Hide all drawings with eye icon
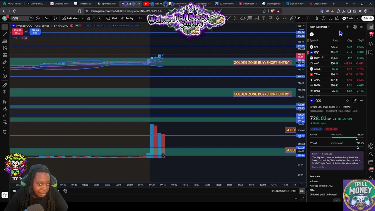The width and height of the screenshot is (375, 211). click(5, 122)
